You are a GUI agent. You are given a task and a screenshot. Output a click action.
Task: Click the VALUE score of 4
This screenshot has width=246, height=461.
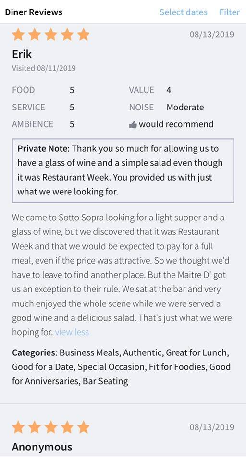(x=169, y=90)
